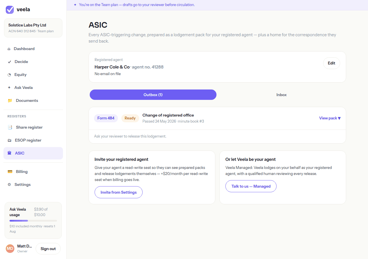
Task: Open the Share register
Action: coord(33,127)
